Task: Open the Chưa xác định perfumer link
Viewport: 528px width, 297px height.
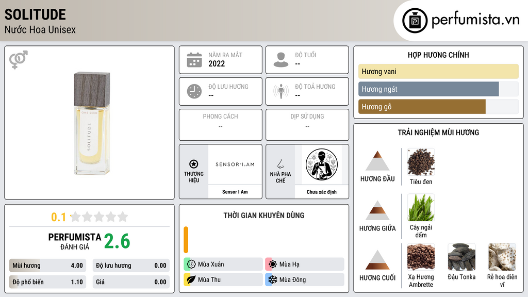Action: click(322, 192)
